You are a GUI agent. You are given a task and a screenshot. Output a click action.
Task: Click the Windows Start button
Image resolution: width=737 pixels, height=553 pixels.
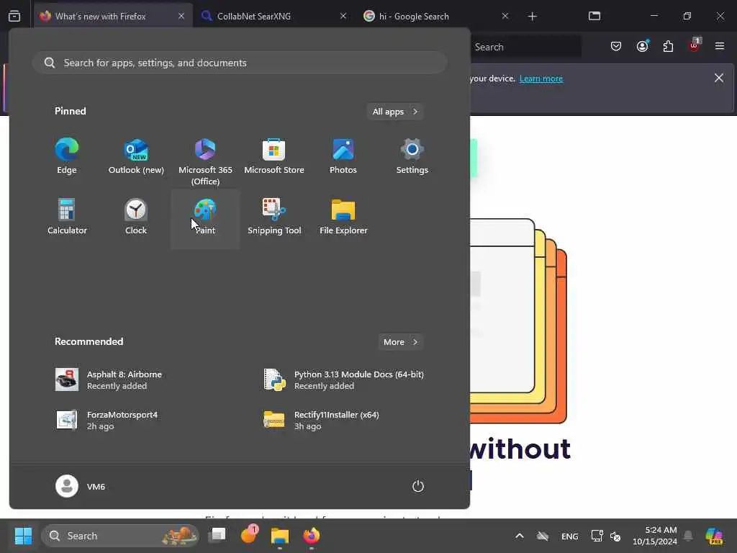pos(23,536)
